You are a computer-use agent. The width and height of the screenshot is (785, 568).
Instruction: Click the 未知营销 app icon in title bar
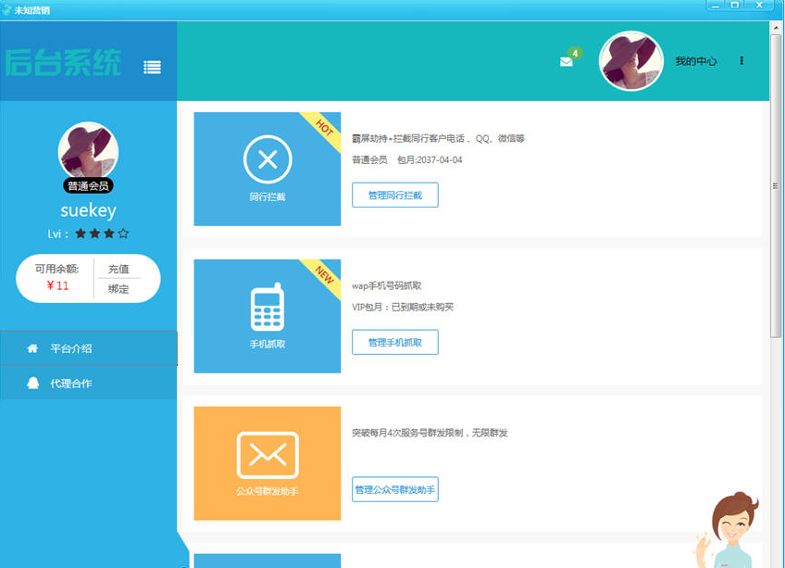[6, 9]
